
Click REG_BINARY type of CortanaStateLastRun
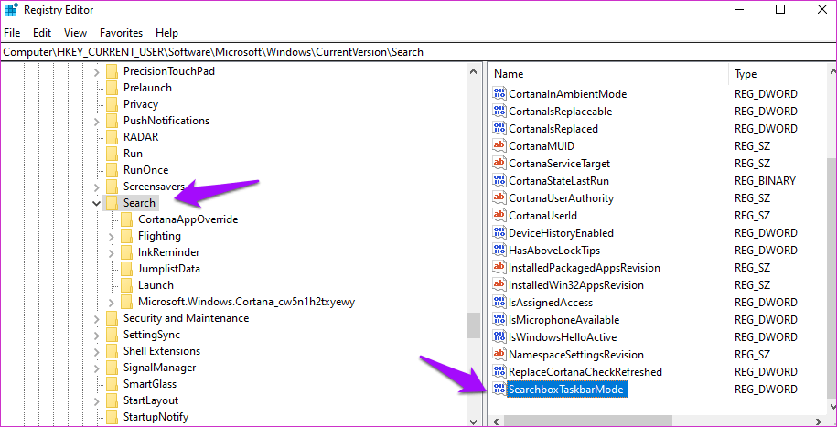pos(765,181)
